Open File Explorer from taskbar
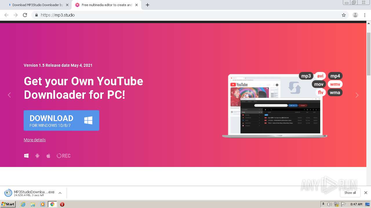Image resolution: width=371 pixels, height=208 pixels. coord(33,204)
